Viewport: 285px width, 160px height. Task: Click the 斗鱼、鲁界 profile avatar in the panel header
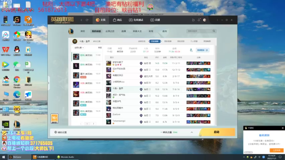pos(75,41)
